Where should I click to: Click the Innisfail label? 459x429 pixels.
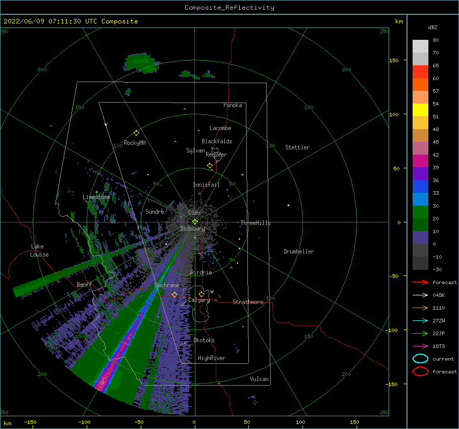[206, 185]
